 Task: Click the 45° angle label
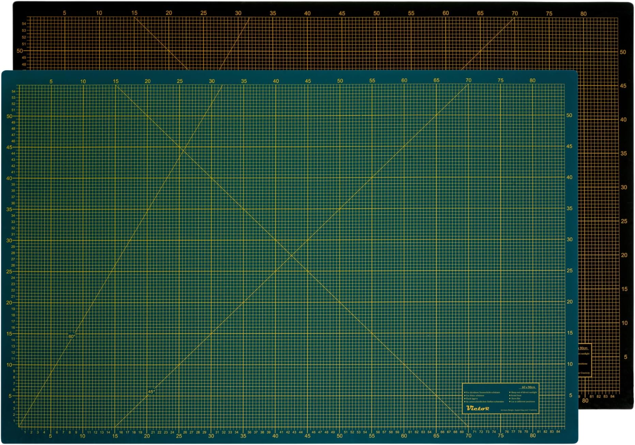152,392
